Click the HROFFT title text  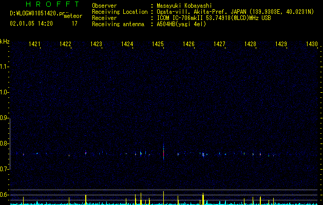tap(53, 4)
